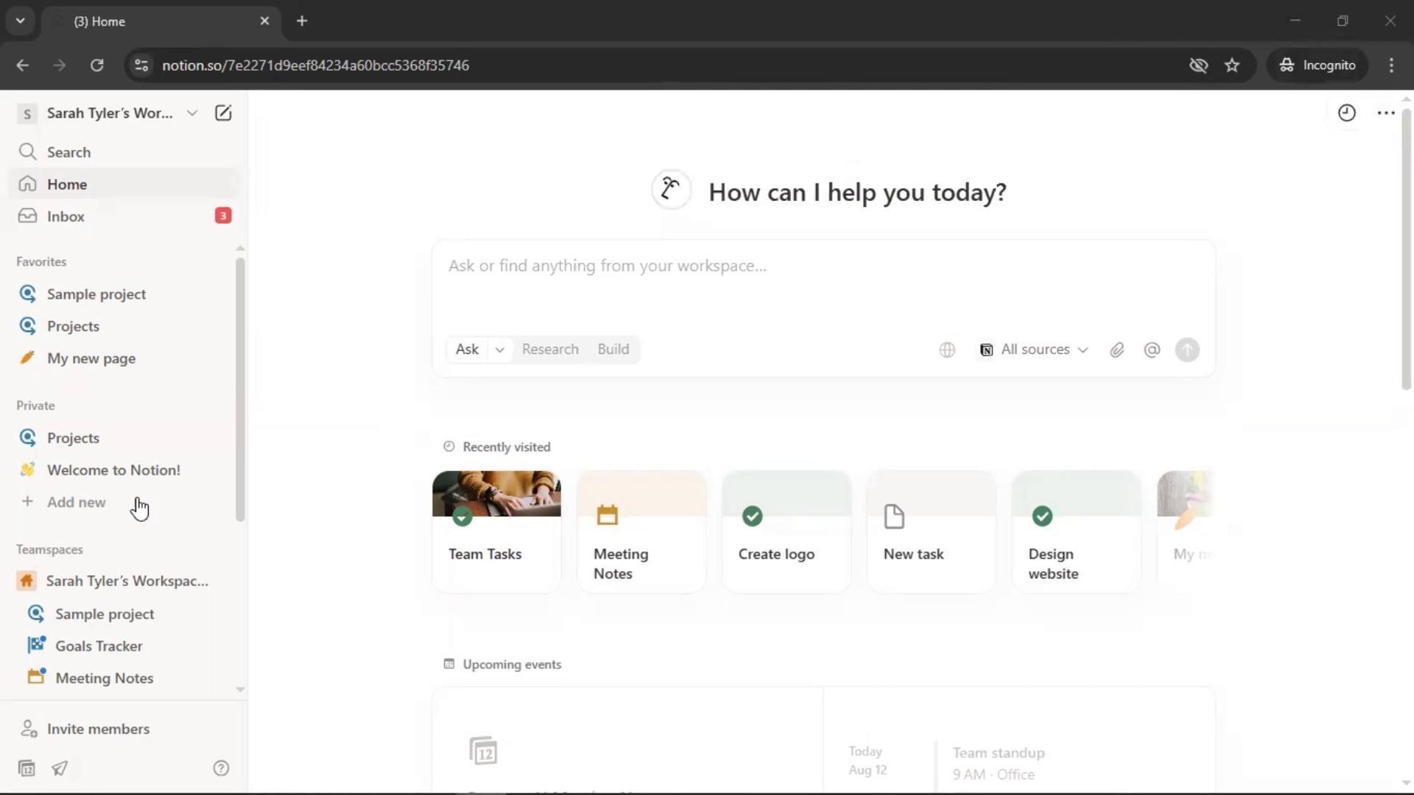Viewport: 1414px width, 795px height.
Task: Click the crossed-out eye icon in the address bar
Action: click(1198, 66)
